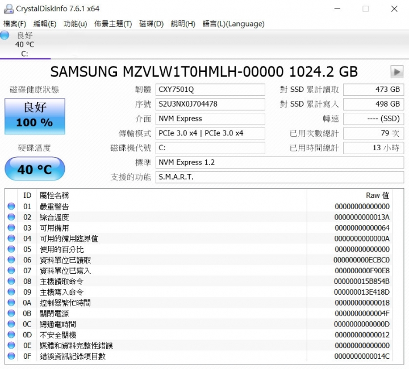Click raw value 000000000014C
The height and width of the screenshot is (369, 409).
[x=362, y=356]
